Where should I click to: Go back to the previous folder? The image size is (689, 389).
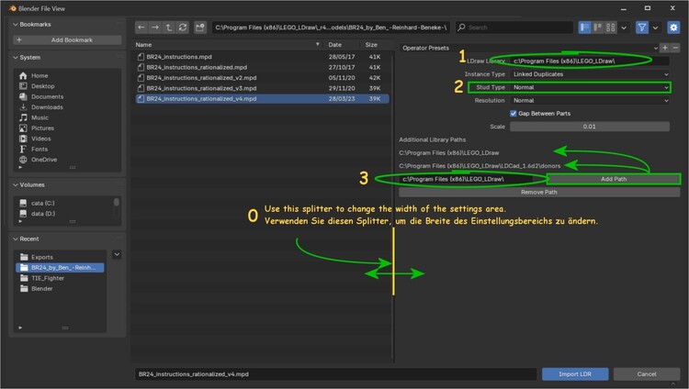point(141,28)
